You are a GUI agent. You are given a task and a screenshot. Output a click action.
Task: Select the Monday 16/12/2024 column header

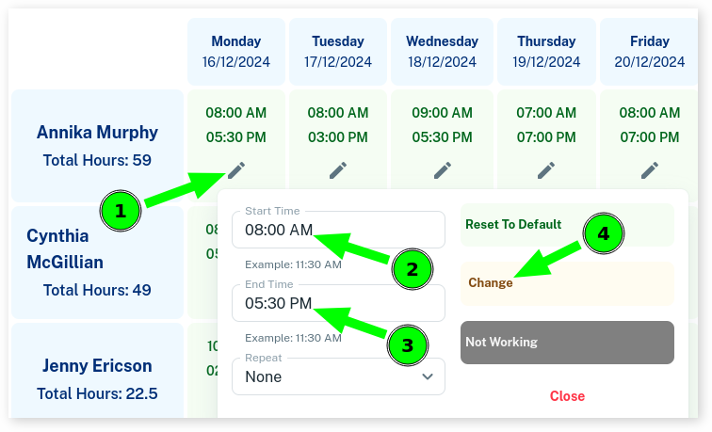pos(236,52)
